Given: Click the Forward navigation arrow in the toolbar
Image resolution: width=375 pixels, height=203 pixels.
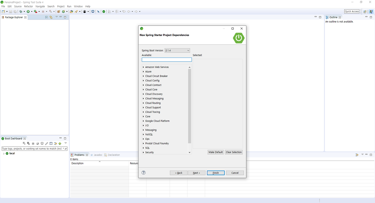Looking at the screenshot, I should 136,11.
